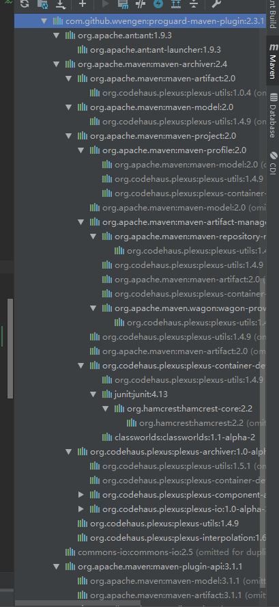Click library icon beside proguard-maven-plugin:2.3.1
Image resolution: width=279 pixels, height=607 pixels.
click(x=57, y=21)
